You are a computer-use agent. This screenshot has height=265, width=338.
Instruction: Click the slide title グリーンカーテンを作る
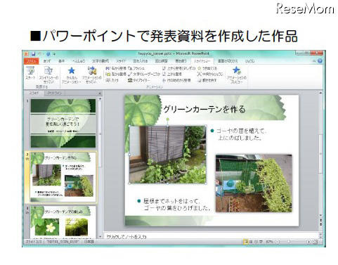click(x=204, y=110)
